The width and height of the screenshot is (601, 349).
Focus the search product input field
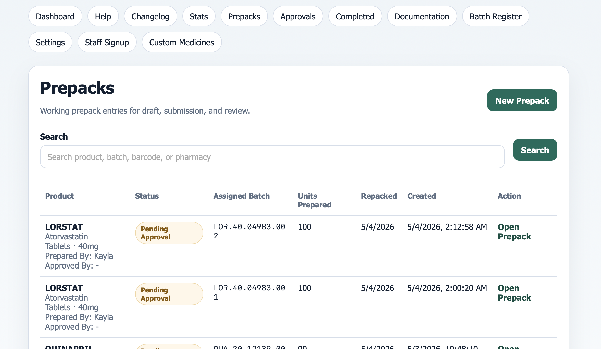[x=272, y=157]
